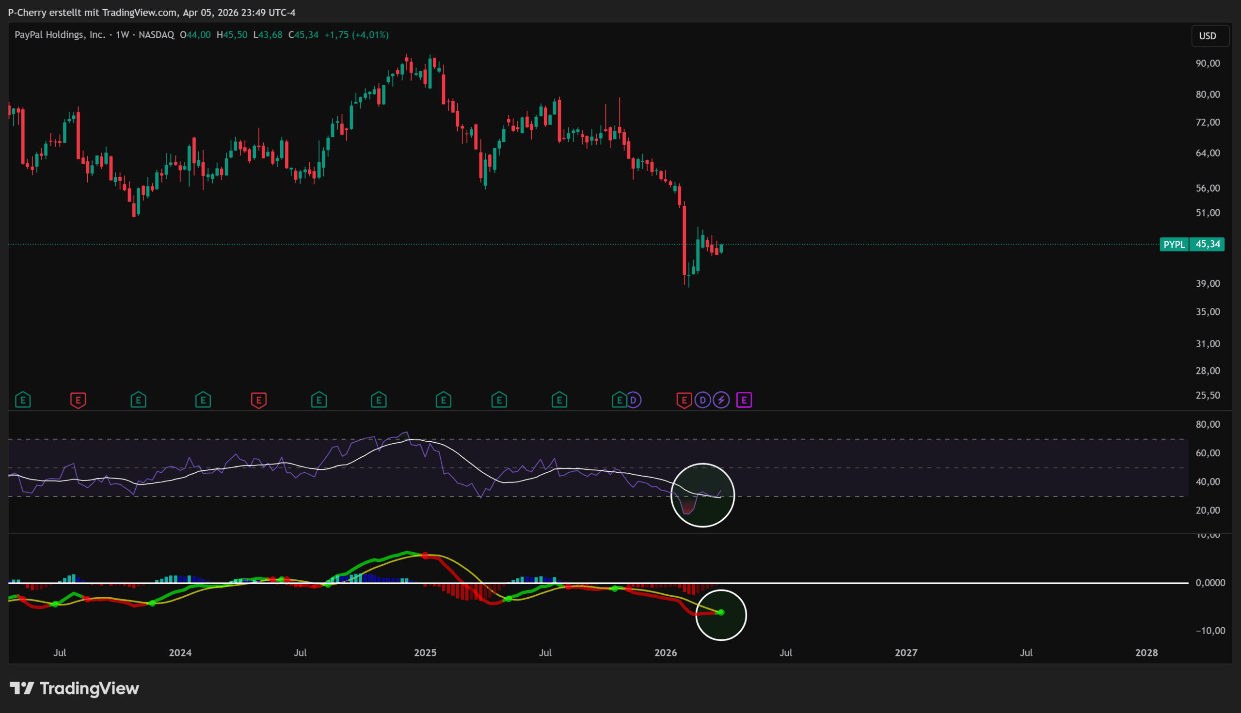This screenshot has width=1241, height=713.
Task: Open the first red earnings E marker
Action: point(78,400)
